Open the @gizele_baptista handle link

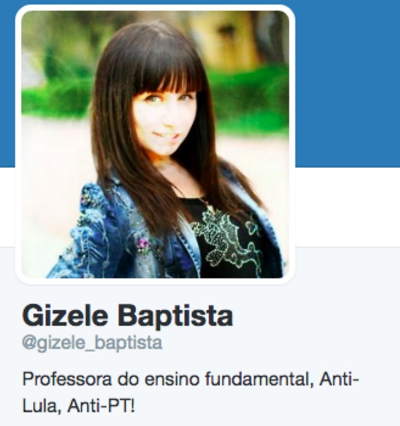[92, 343]
